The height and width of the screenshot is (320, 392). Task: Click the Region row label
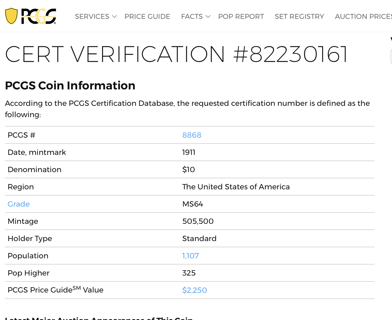click(21, 187)
